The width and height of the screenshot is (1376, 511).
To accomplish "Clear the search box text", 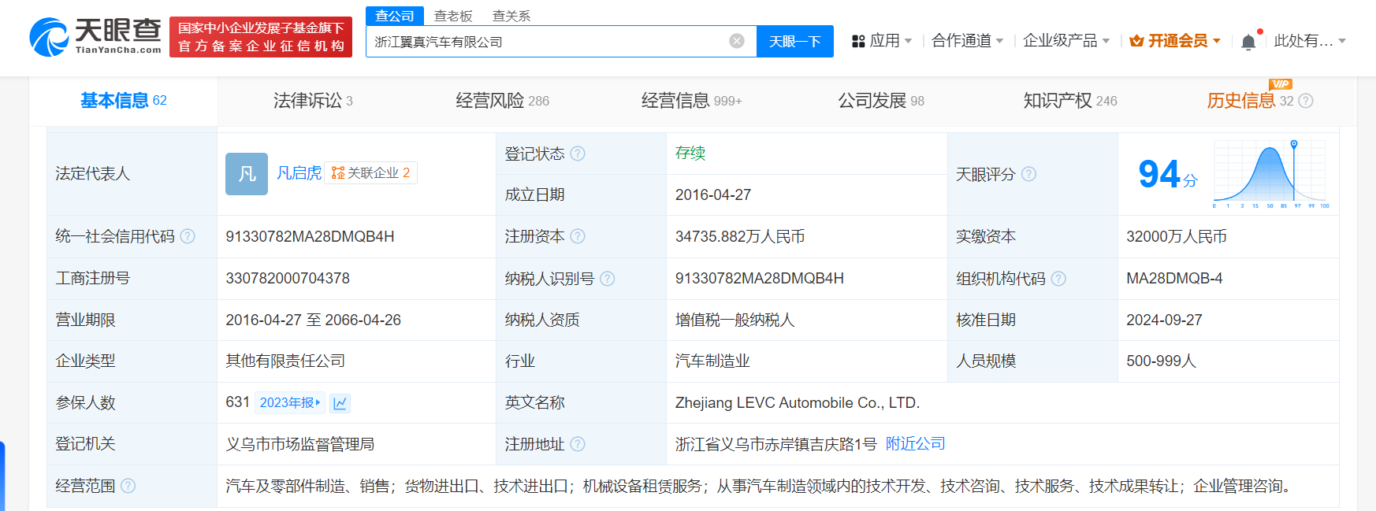I will point(737,41).
